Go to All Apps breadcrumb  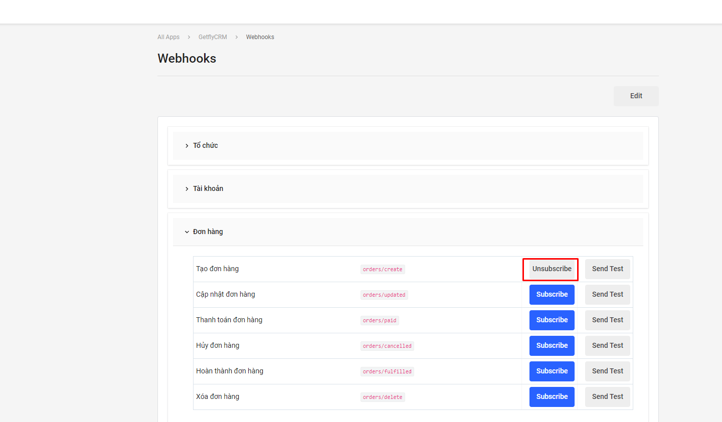click(168, 37)
